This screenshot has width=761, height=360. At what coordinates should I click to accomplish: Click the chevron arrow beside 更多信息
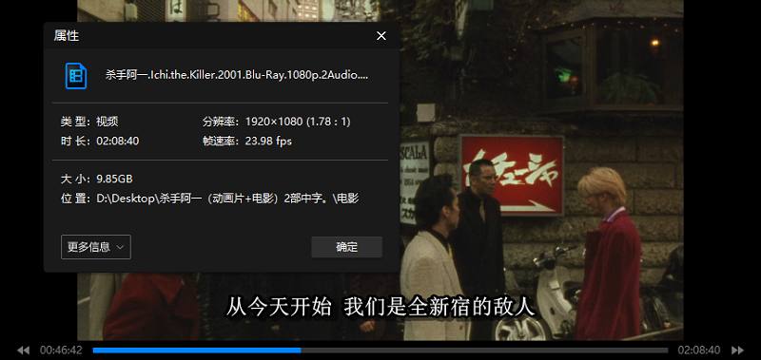pyautogui.click(x=120, y=248)
